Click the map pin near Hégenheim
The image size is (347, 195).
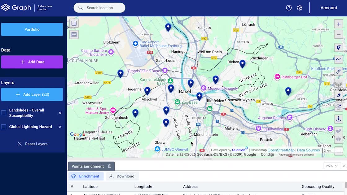pos(147,91)
